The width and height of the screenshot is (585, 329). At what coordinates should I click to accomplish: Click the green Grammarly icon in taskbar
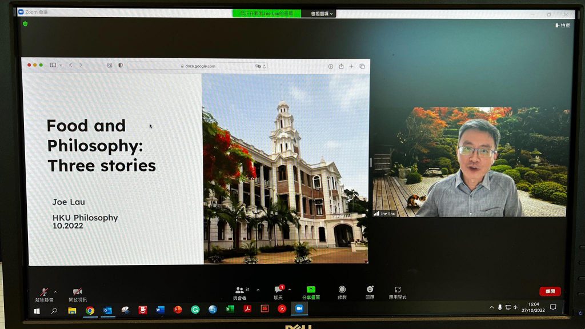(195, 310)
